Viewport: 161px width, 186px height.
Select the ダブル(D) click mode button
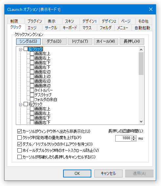[x=54, y=41]
